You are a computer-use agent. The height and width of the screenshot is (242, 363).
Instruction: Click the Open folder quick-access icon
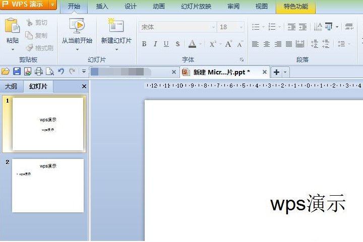click(6, 71)
